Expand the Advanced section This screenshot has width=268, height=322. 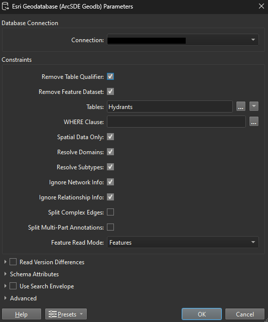coord(6,298)
